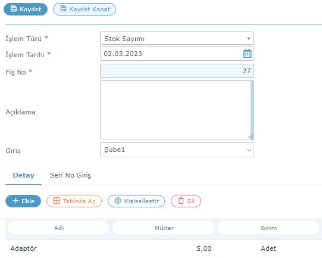Click the Kaydet save disk icon
Viewport: 322px width, 258px height.
[14, 8]
